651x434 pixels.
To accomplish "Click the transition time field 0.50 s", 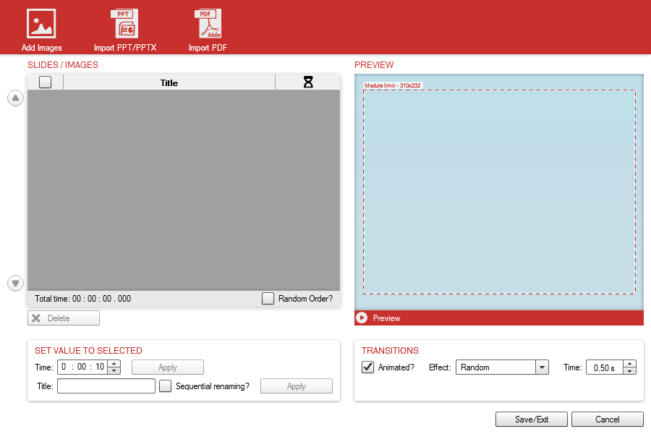I will [605, 367].
